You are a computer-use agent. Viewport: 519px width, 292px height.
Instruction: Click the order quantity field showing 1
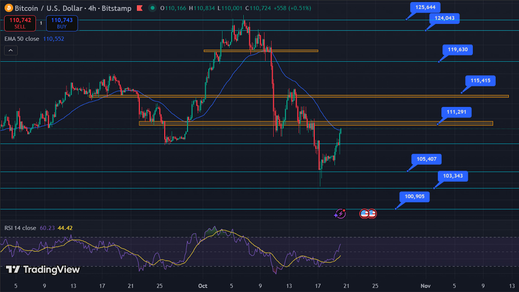click(41, 23)
